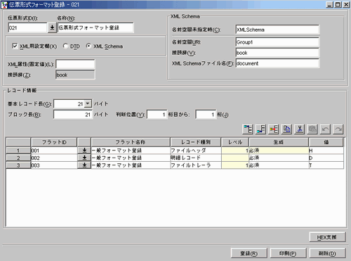Image resolution: width=351 pixels, height=261 pixels.
Task: Click the 登録(R) button
Action: pos(249,253)
